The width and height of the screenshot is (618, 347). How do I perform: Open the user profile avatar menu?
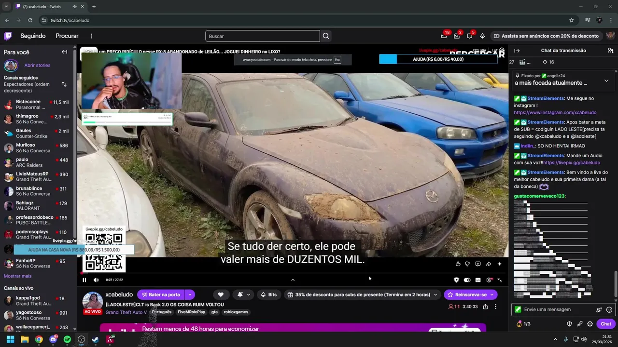click(610, 36)
